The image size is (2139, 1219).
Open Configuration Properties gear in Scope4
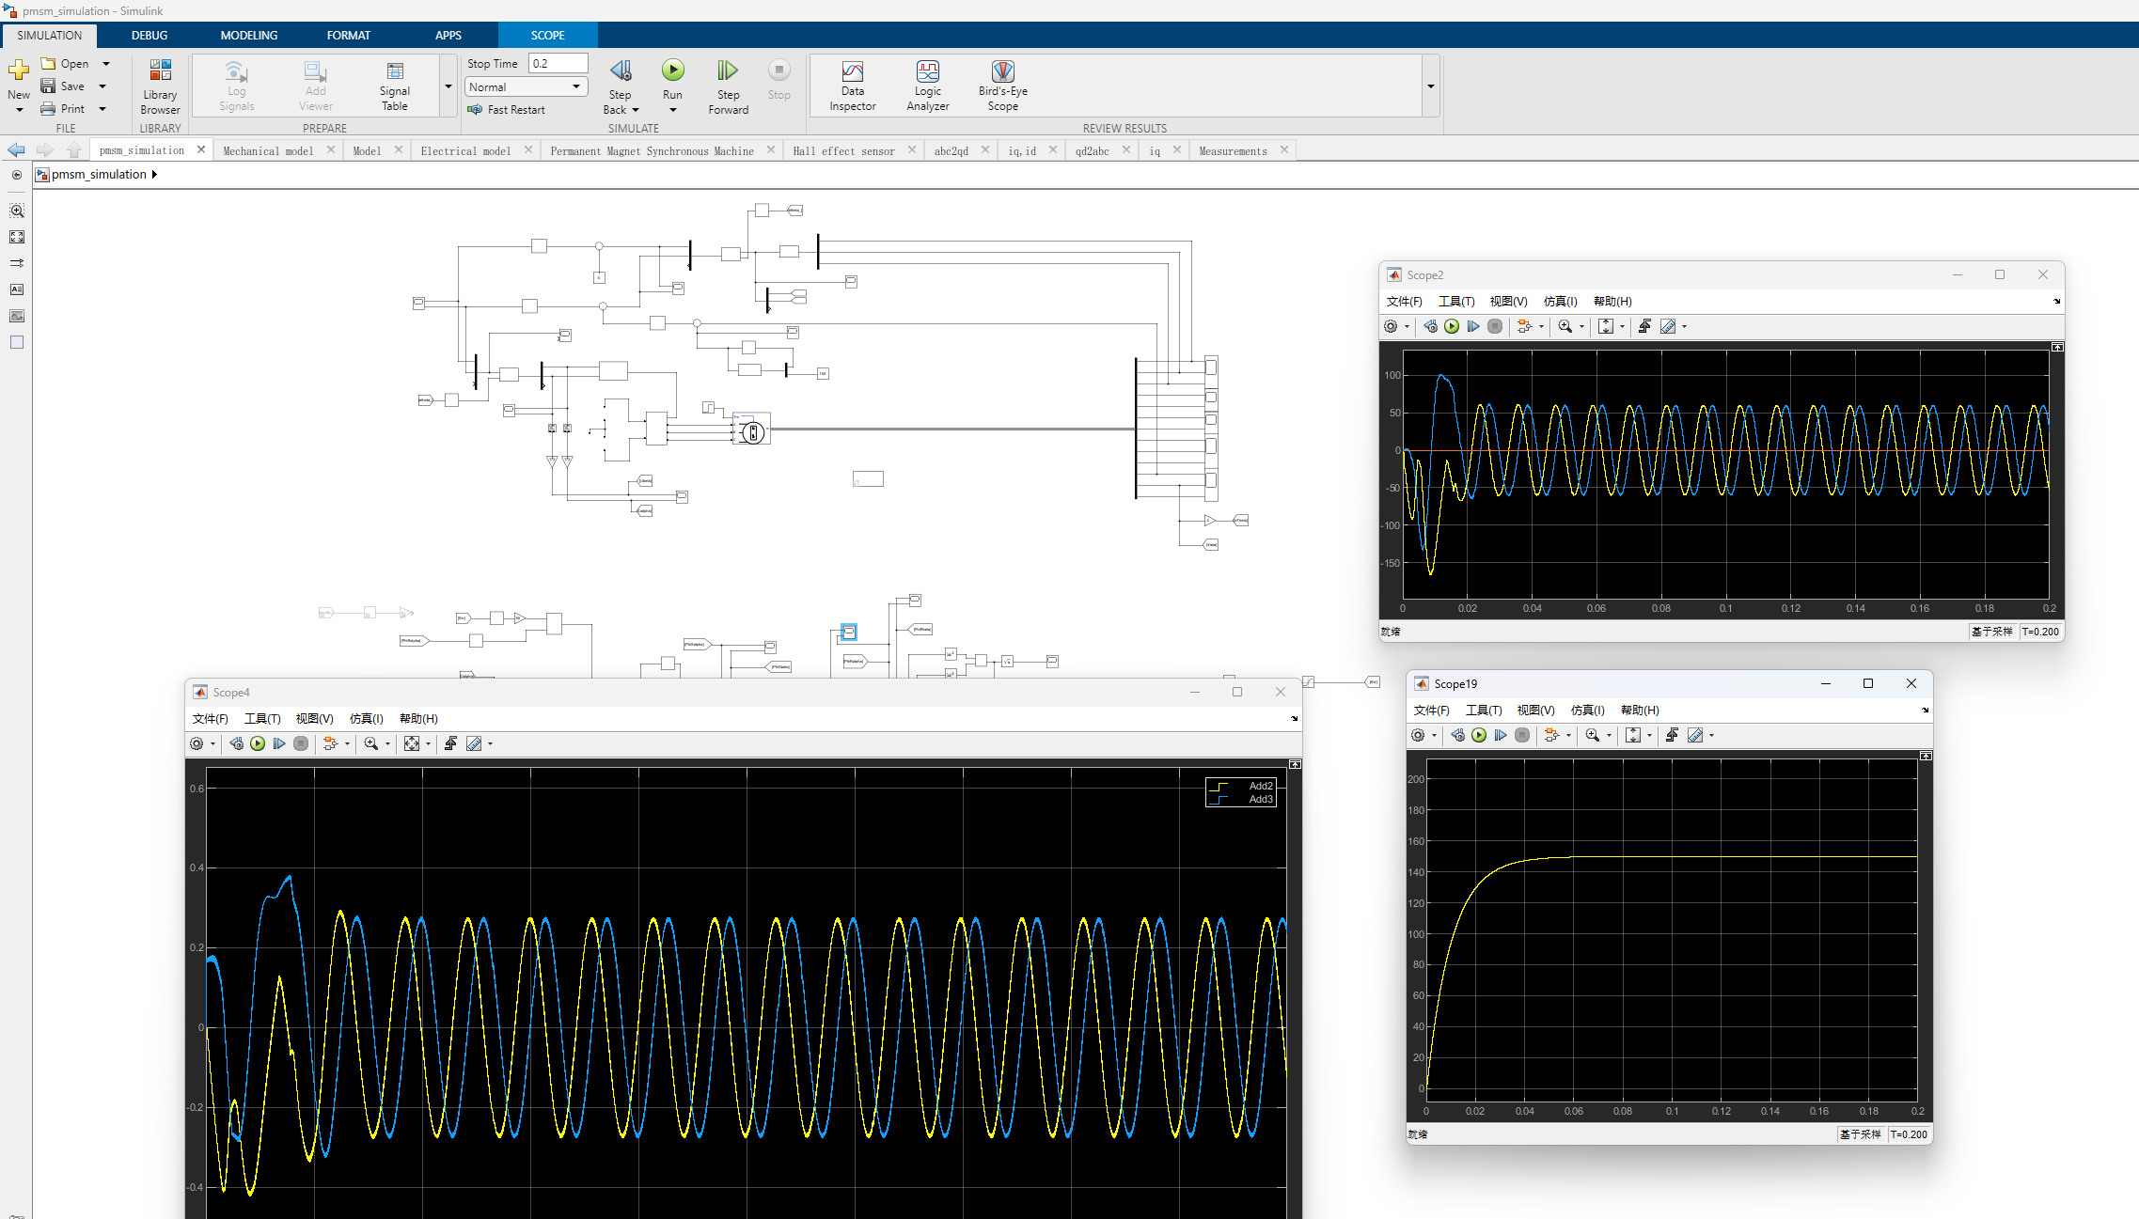pos(197,744)
